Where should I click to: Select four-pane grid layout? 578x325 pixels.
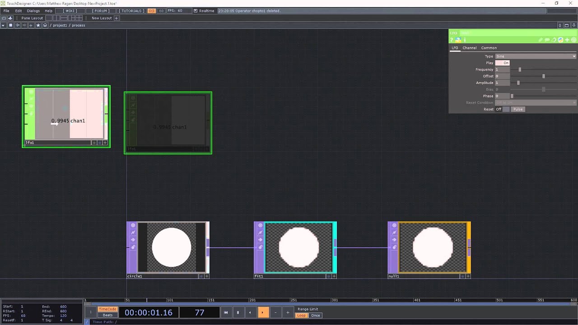point(79,18)
